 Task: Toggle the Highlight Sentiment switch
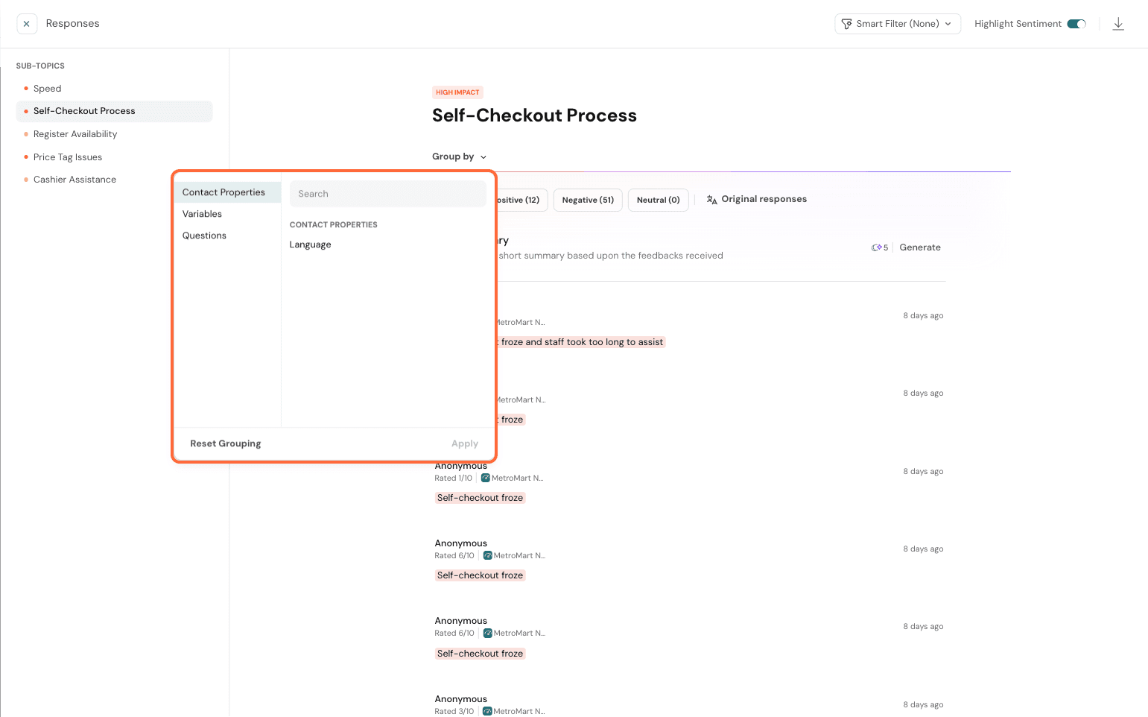1076,24
